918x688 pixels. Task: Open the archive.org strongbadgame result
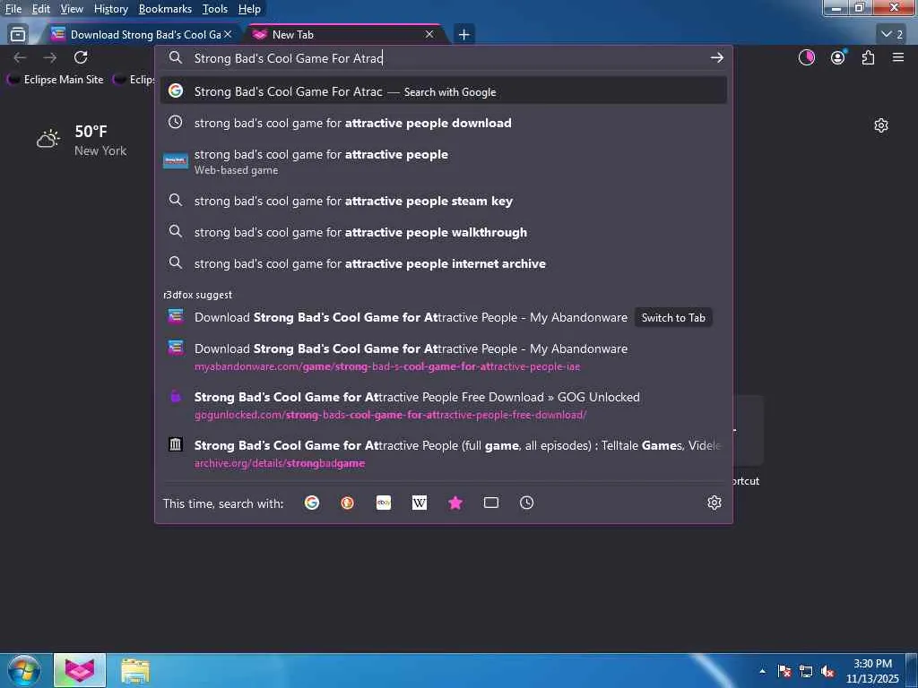click(443, 453)
